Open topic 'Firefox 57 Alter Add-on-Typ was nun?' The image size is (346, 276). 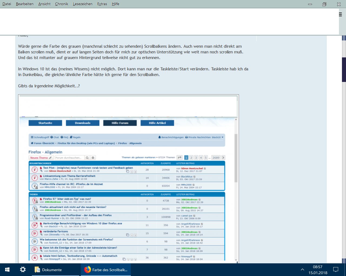67,199
